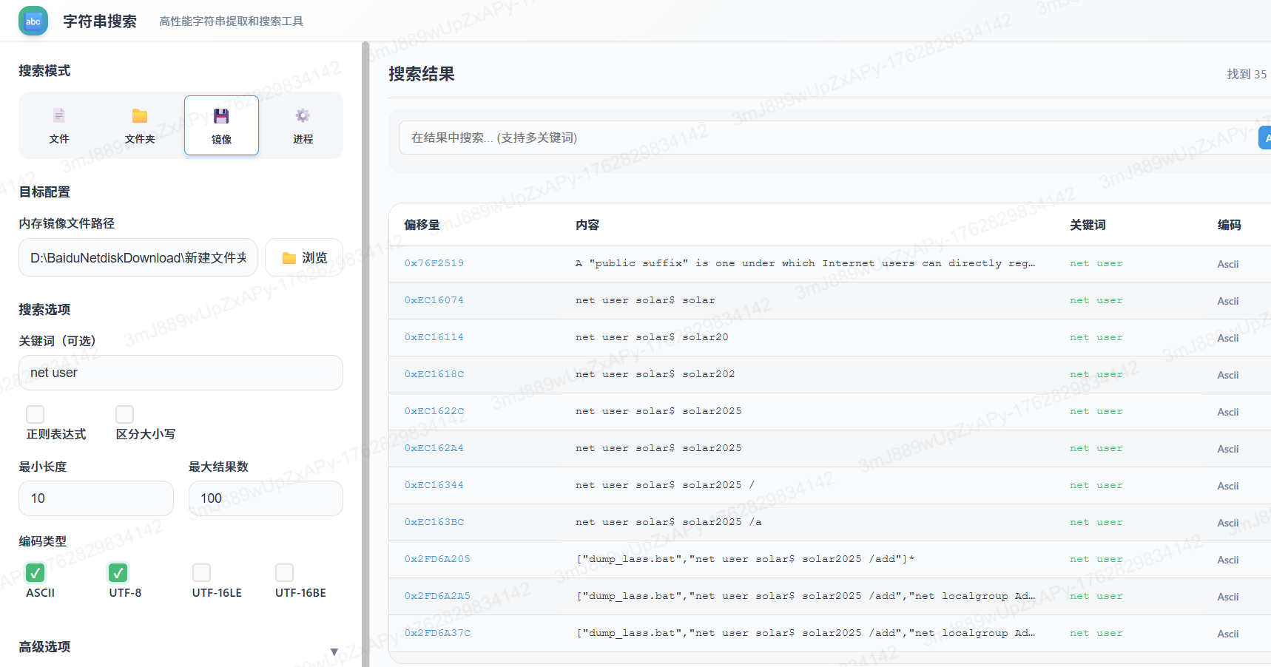
Task: Open offset 0xEC16074
Action: [x=434, y=300]
